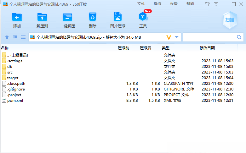Viewport: 246px width, 153px height.
Task: Open the skin (shirt) icon in title bar
Action: [207, 4]
